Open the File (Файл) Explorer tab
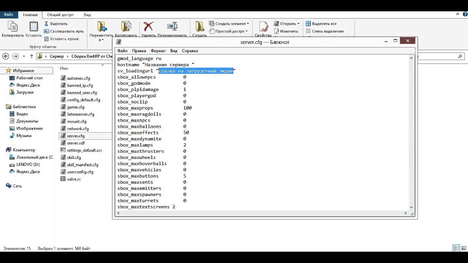 pyautogui.click(x=8, y=15)
